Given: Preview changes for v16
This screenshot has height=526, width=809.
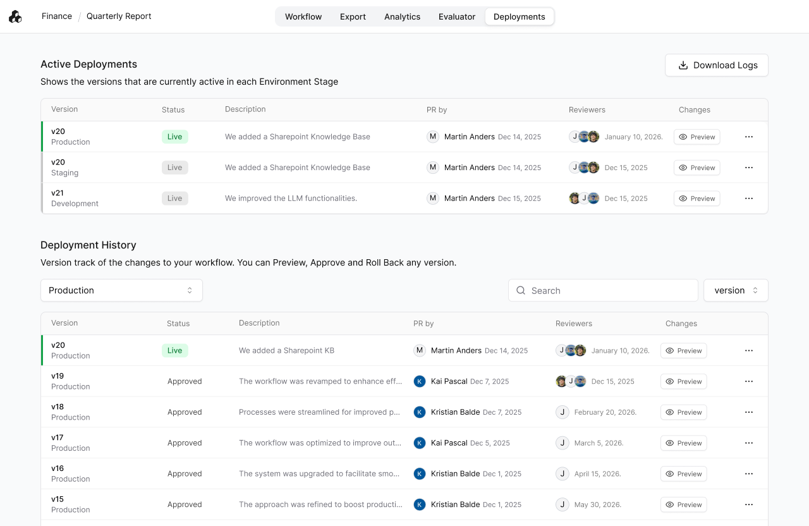Looking at the screenshot, I should 683,474.
